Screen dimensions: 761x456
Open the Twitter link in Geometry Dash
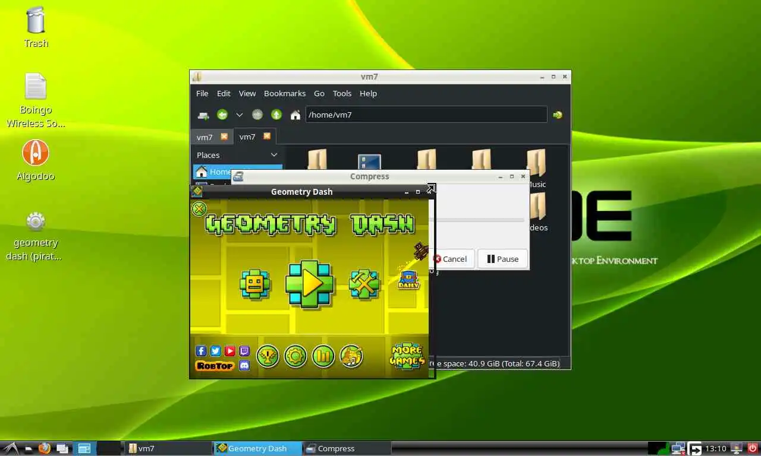215,351
